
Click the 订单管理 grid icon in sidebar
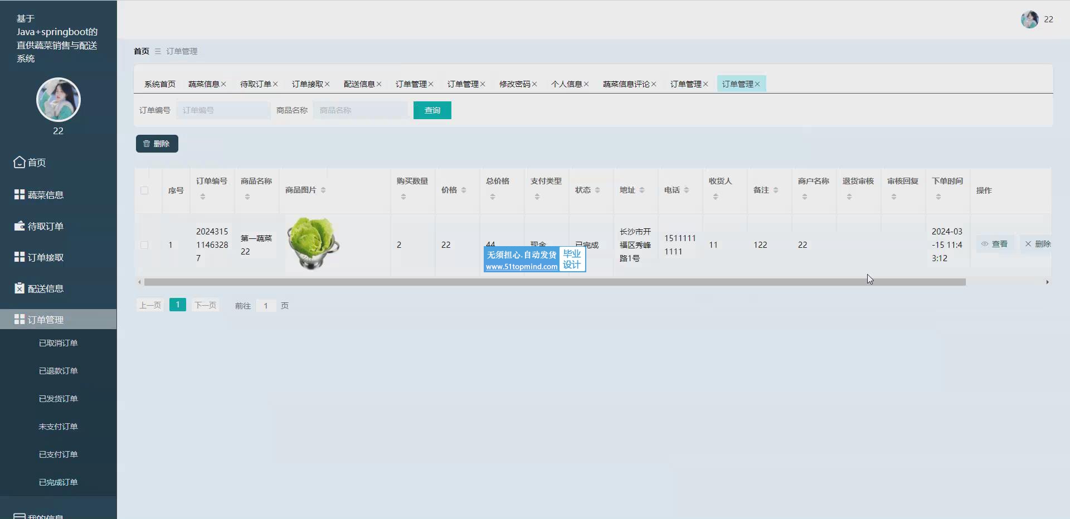click(x=20, y=319)
